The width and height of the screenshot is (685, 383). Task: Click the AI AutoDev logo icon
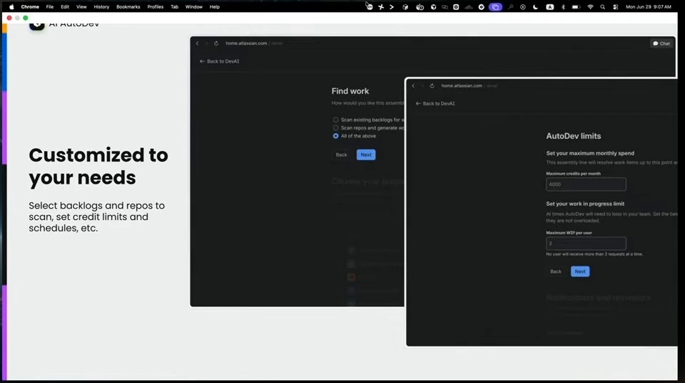36,25
